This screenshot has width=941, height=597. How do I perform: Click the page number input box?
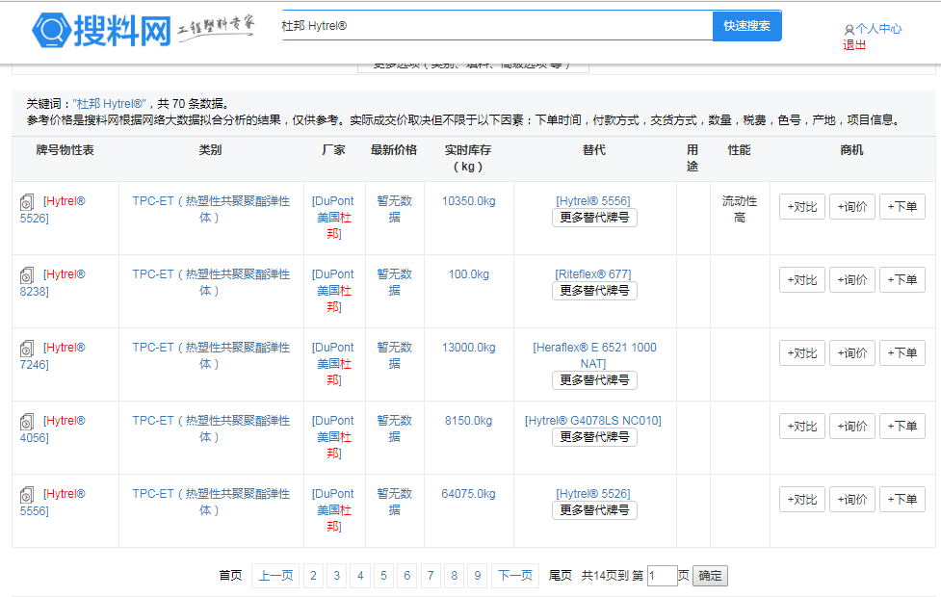click(664, 575)
